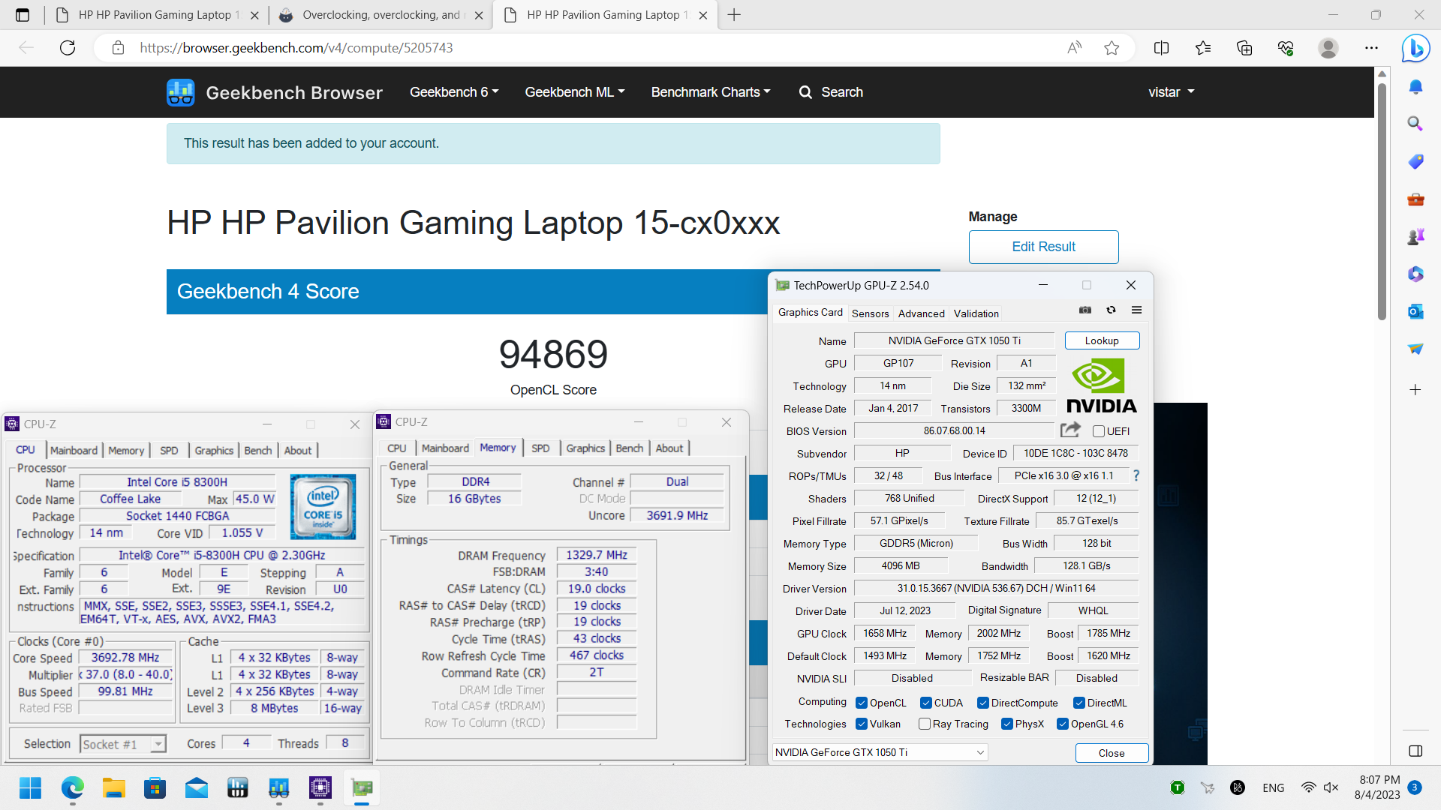The height and width of the screenshot is (810, 1441).
Task: Open the sidebar tools briefcase icon
Action: click(x=1415, y=199)
